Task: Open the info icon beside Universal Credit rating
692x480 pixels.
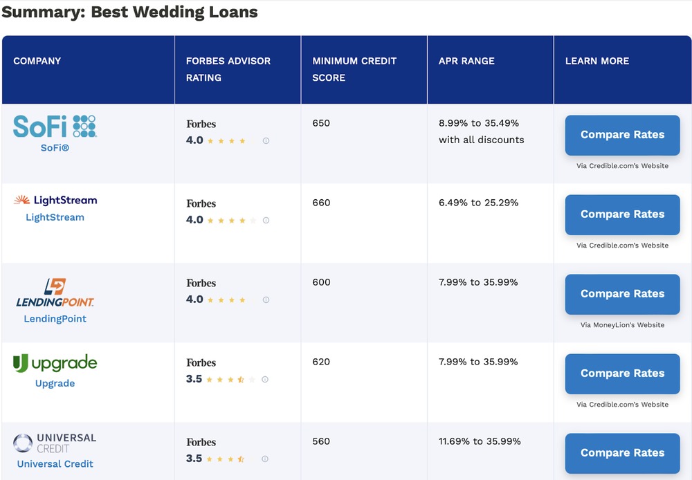Action: point(265,459)
